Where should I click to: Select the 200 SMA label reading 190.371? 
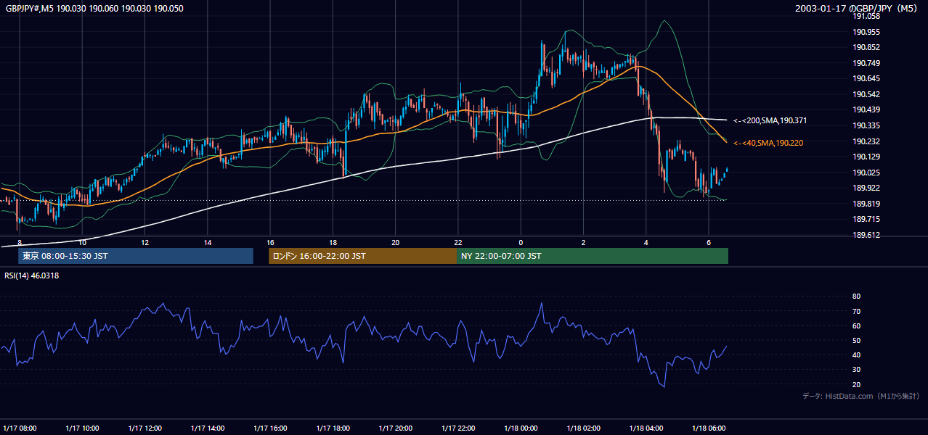770,120
